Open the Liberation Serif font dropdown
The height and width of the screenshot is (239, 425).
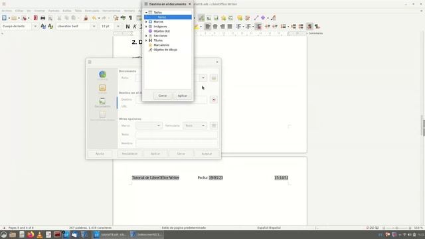(x=94, y=27)
